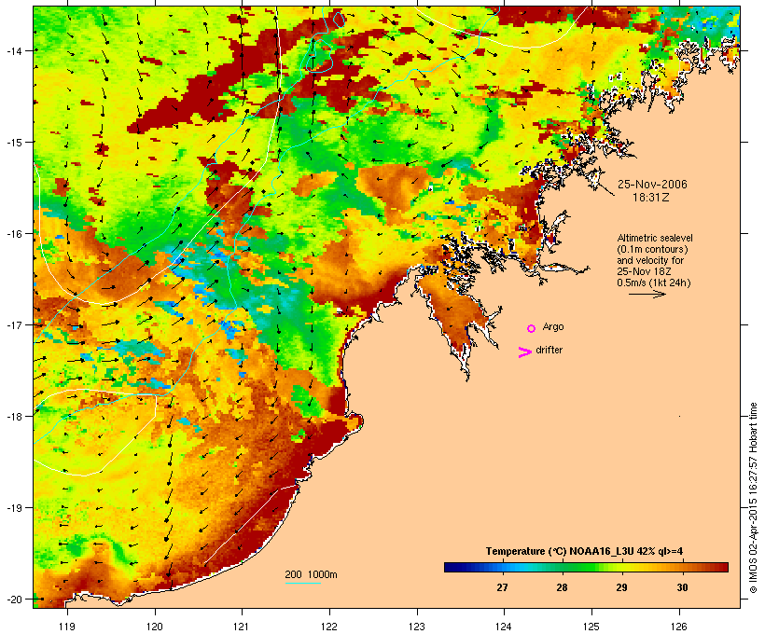Click the color bar tick label '28'
Image resolution: width=765 pixels, height=634 pixels.
coord(562,587)
